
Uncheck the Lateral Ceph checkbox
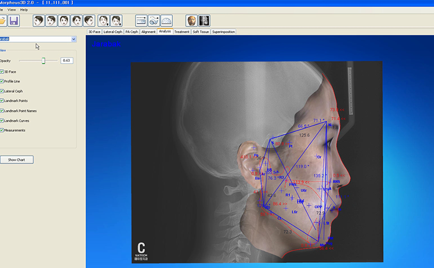(2, 91)
